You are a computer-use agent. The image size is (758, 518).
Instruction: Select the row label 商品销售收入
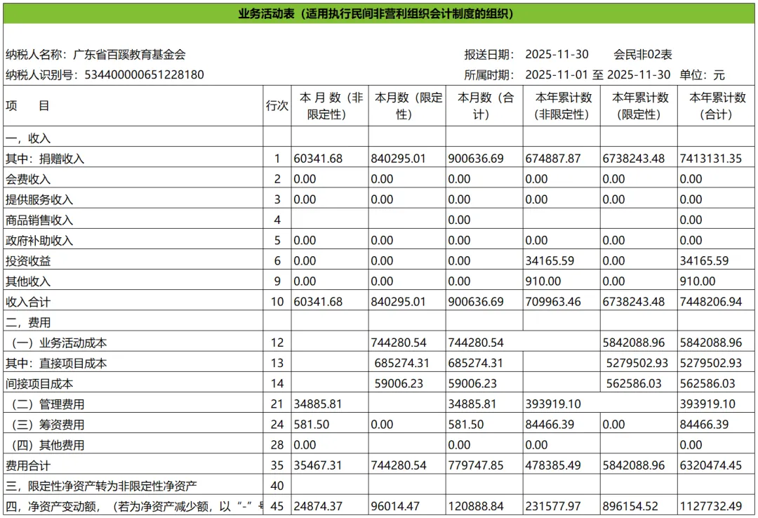39,220
